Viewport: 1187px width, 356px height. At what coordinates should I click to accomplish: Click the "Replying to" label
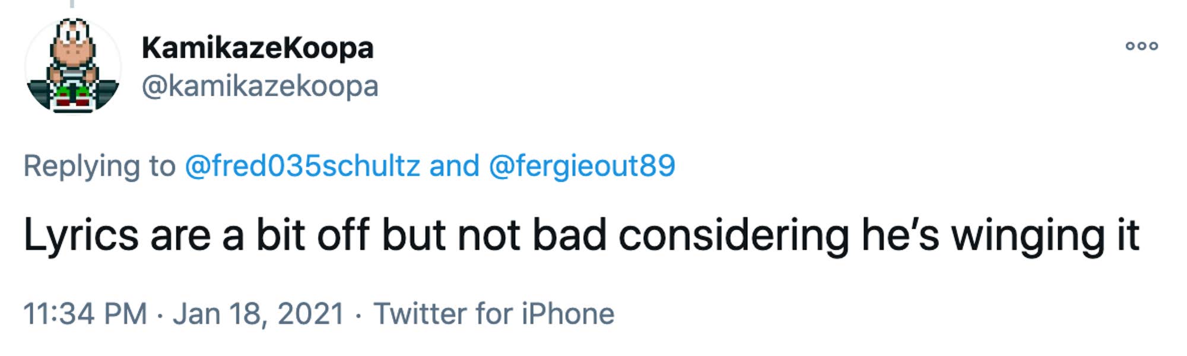(99, 166)
